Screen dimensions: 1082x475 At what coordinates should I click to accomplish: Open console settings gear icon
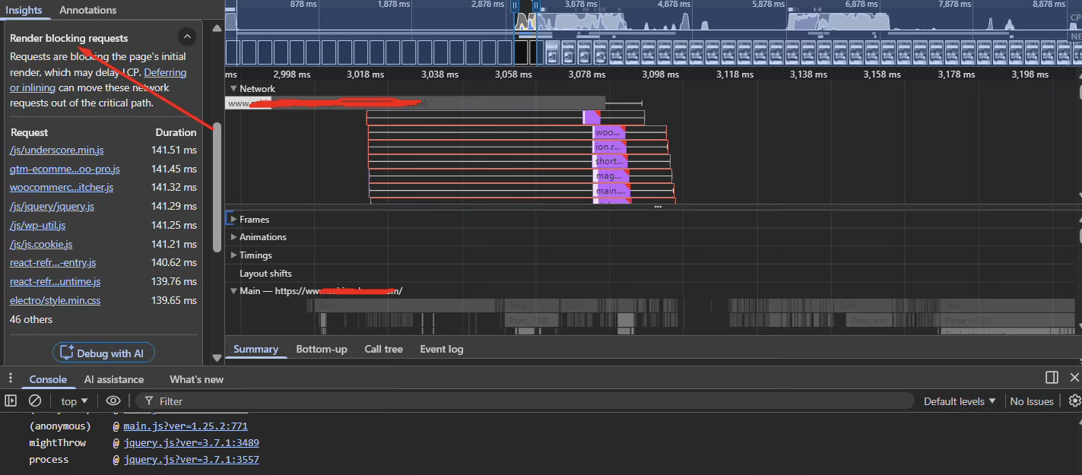click(x=1074, y=401)
